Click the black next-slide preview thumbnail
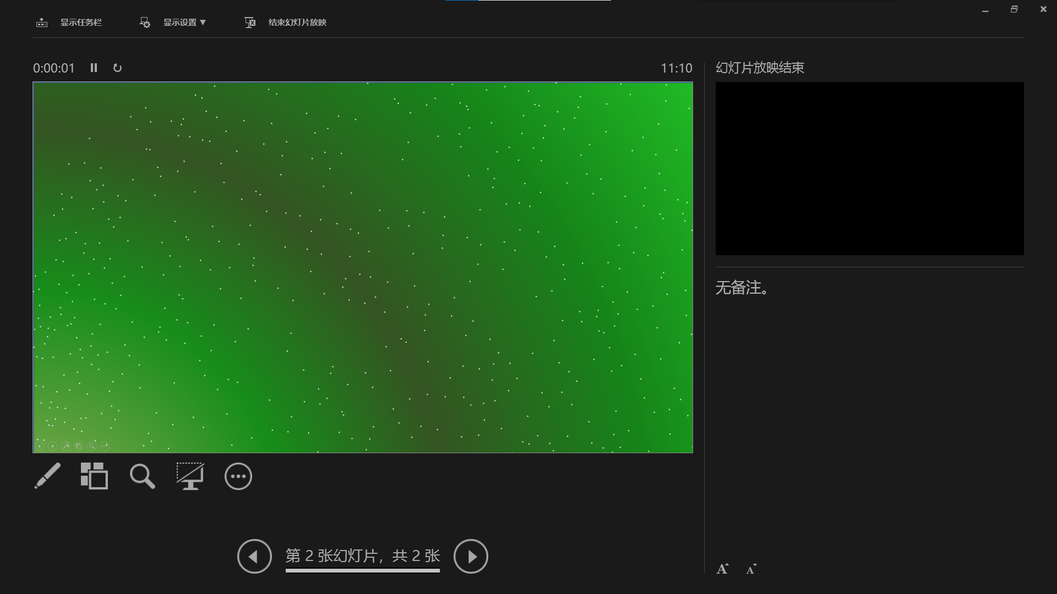Viewport: 1057px width, 594px height. 869,168
